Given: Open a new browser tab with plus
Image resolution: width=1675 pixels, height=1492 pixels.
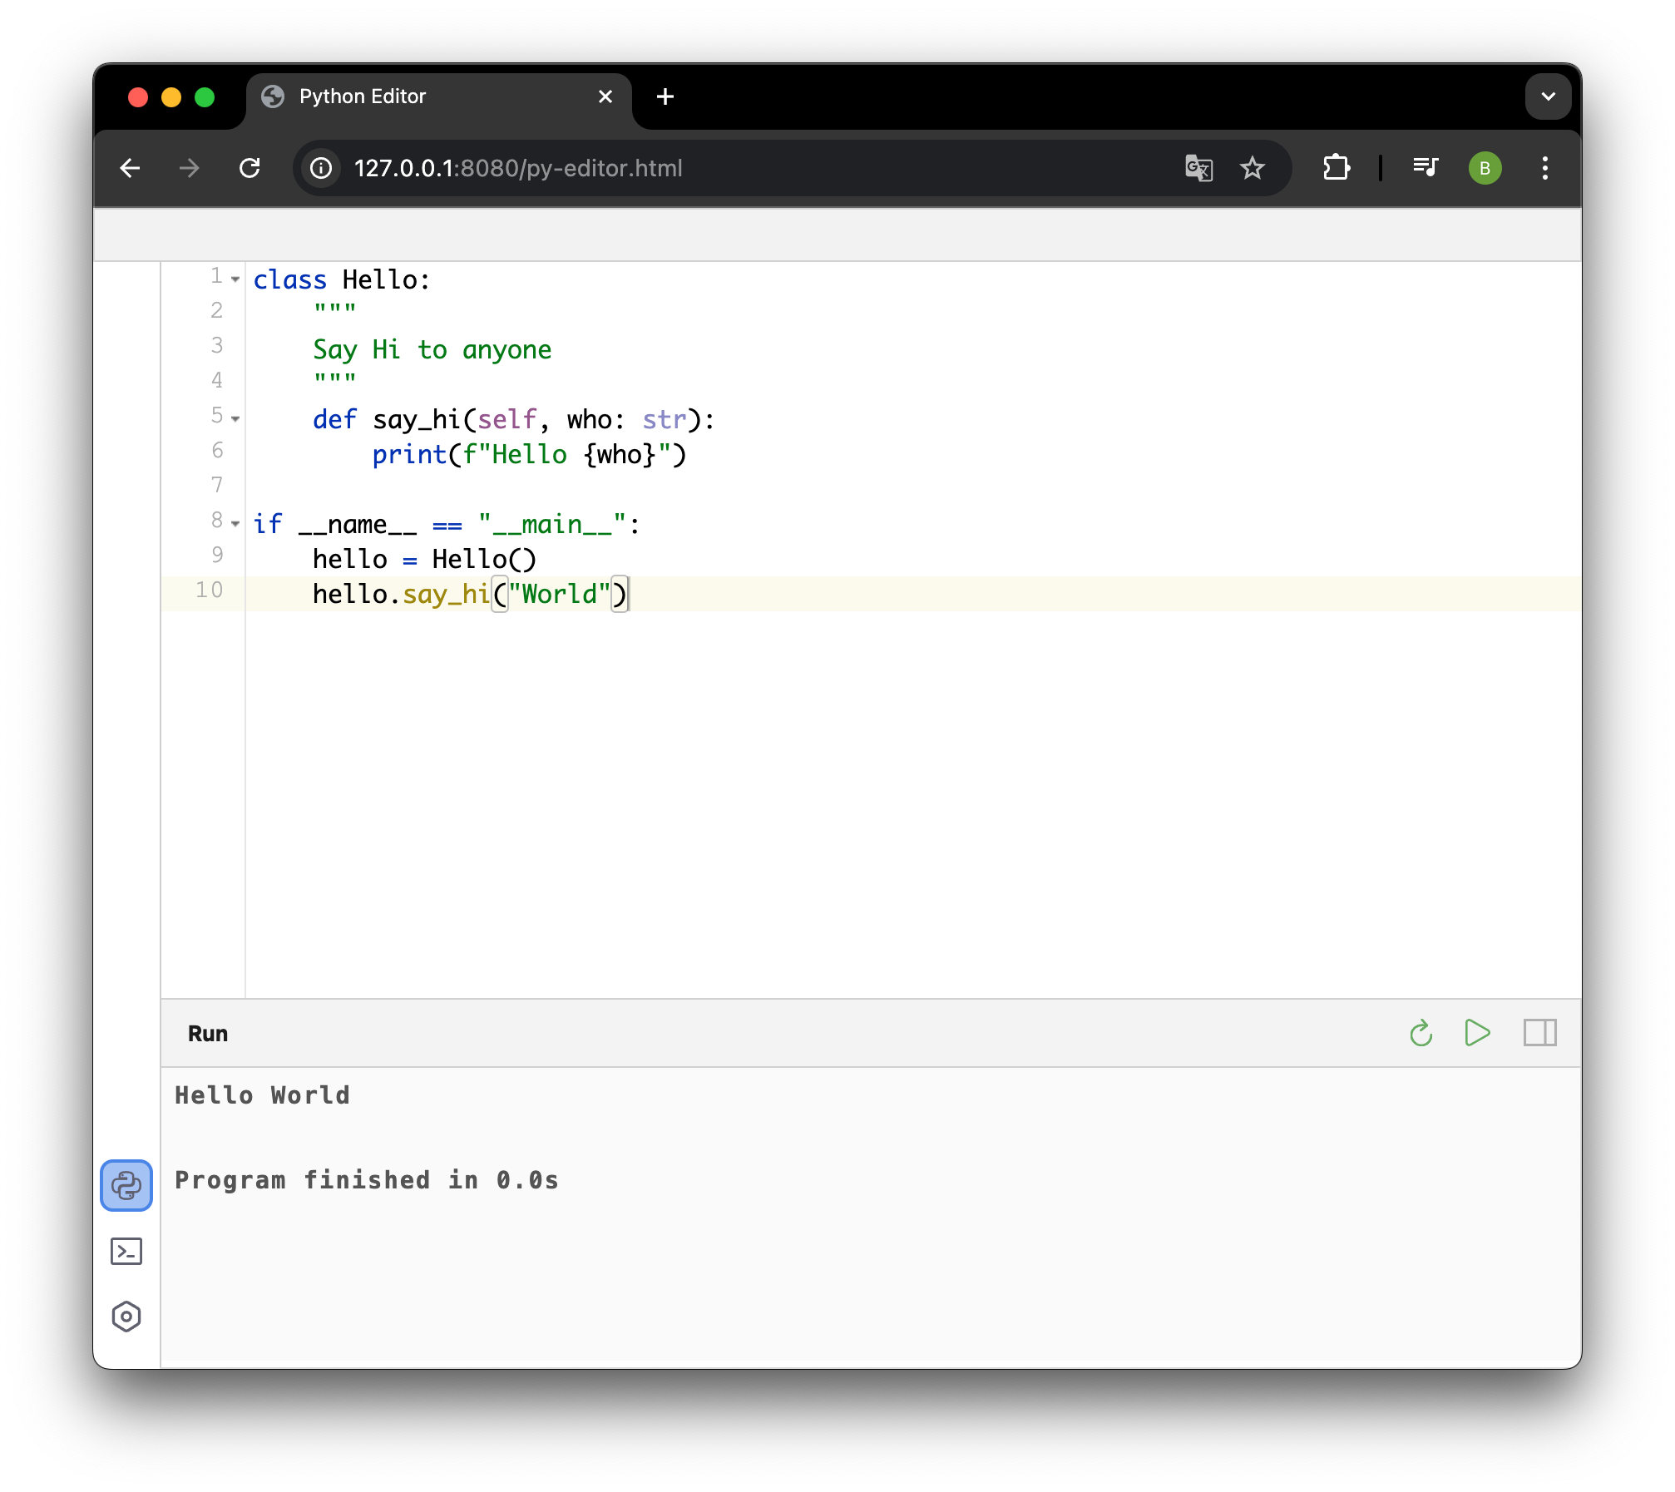Looking at the screenshot, I should (x=665, y=96).
